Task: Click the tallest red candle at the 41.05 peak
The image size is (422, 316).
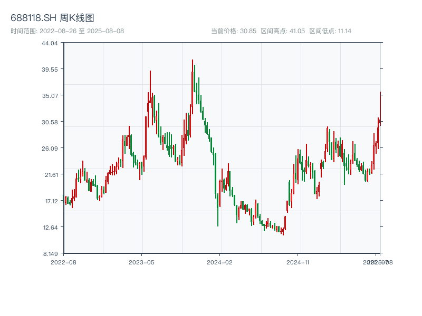Action: tap(193, 87)
